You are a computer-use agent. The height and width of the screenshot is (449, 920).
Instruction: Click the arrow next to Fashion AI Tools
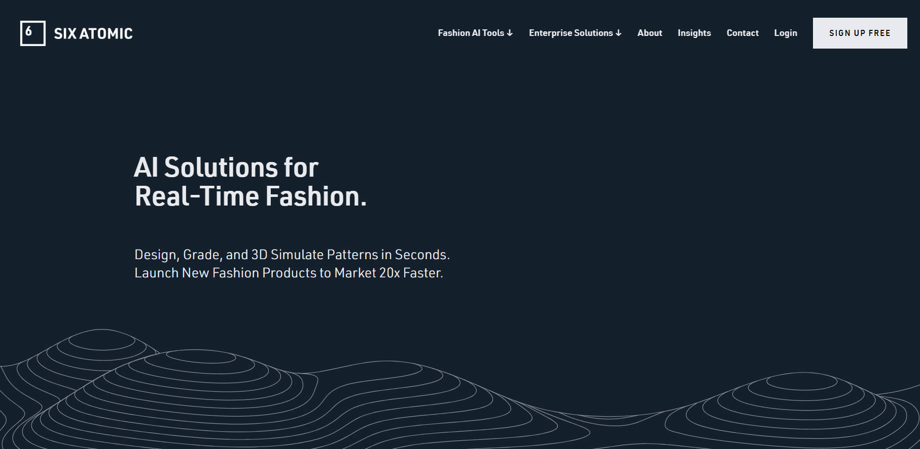pyautogui.click(x=510, y=33)
